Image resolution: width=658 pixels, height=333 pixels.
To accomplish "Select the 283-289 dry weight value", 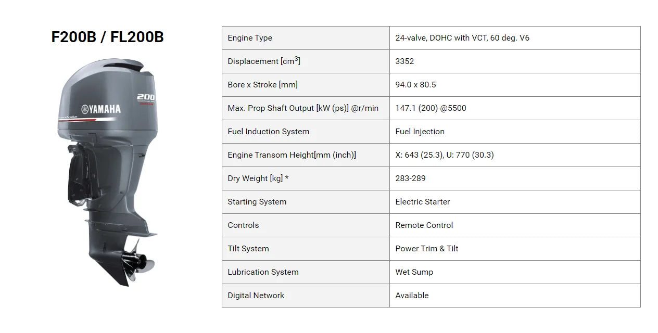I will tap(410, 178).
